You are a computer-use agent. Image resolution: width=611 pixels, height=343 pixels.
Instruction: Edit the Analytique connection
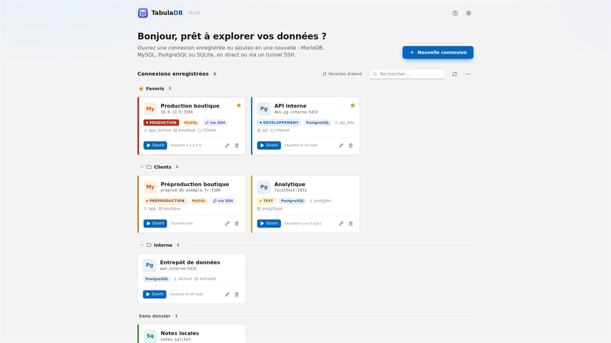click(x=341, y=224)
